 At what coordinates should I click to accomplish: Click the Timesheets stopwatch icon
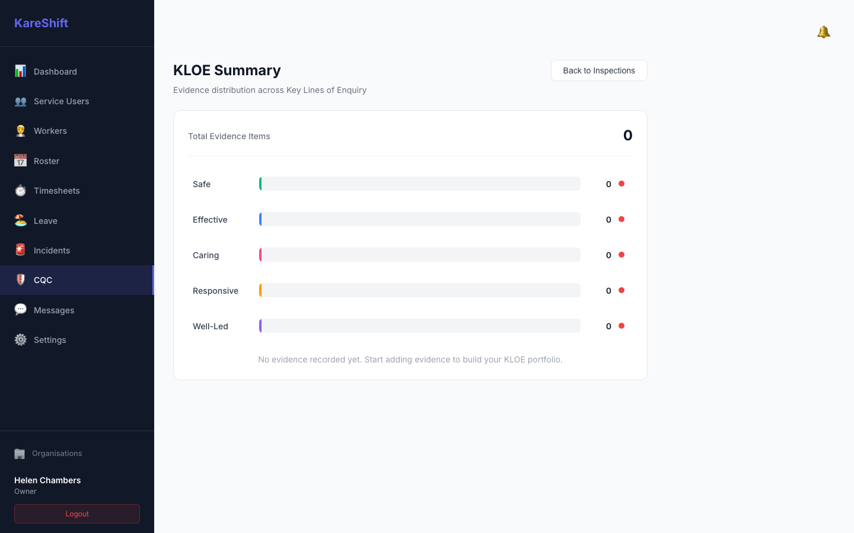point(20,191)
